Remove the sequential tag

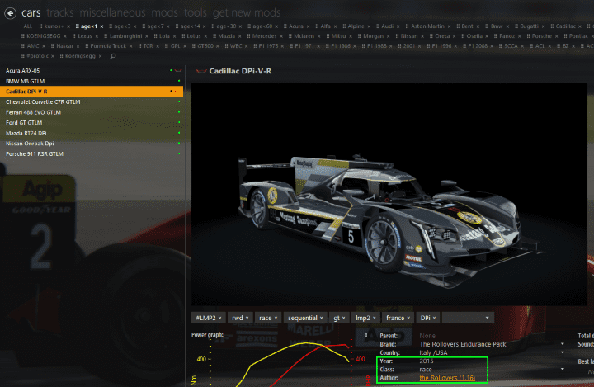(x=323, y=318)
